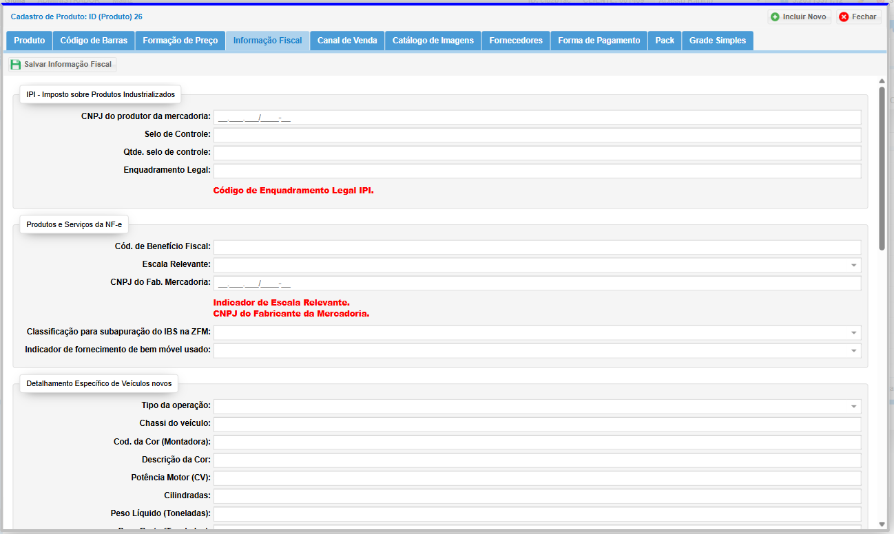Open the Tipo da operação dropdown

[x=853, y=406]
